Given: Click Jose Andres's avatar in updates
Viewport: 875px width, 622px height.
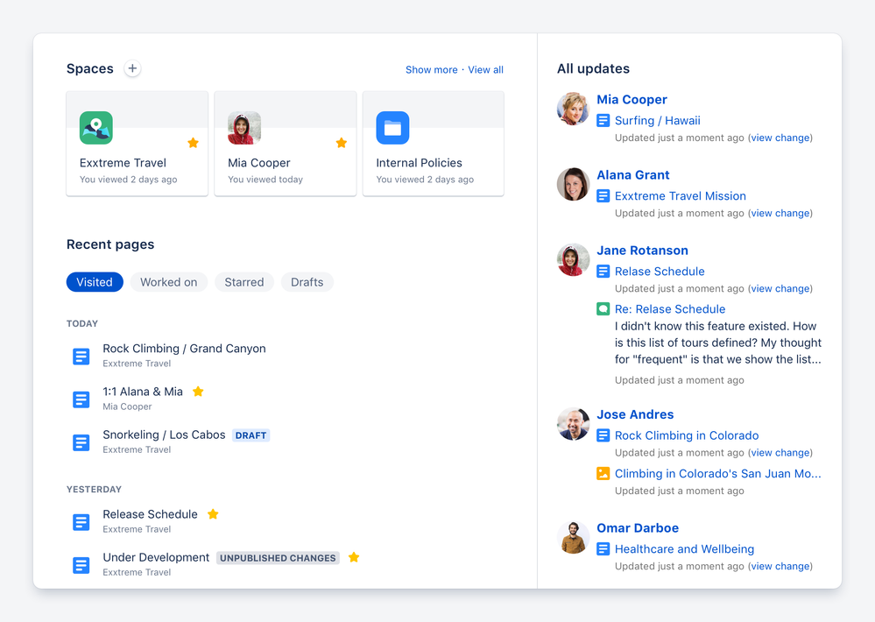Looking at the screenshot, I should (x=573, y=424).
